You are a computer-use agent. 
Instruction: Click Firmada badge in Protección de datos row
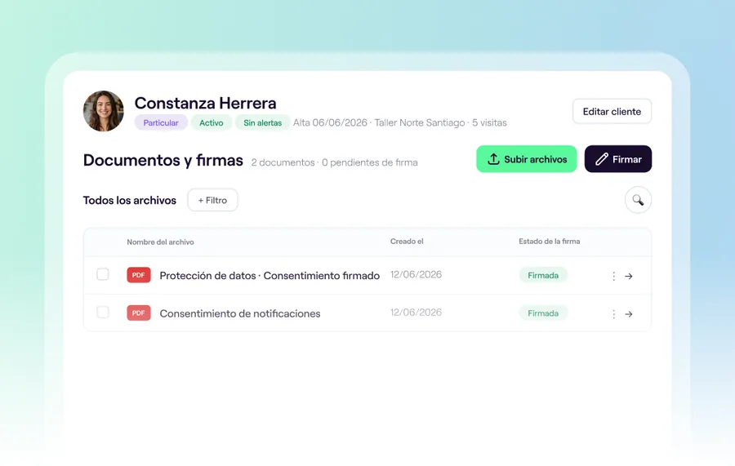click(x=543, y=275)
